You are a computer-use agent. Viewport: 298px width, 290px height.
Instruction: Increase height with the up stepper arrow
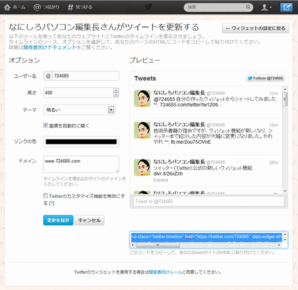116,90
